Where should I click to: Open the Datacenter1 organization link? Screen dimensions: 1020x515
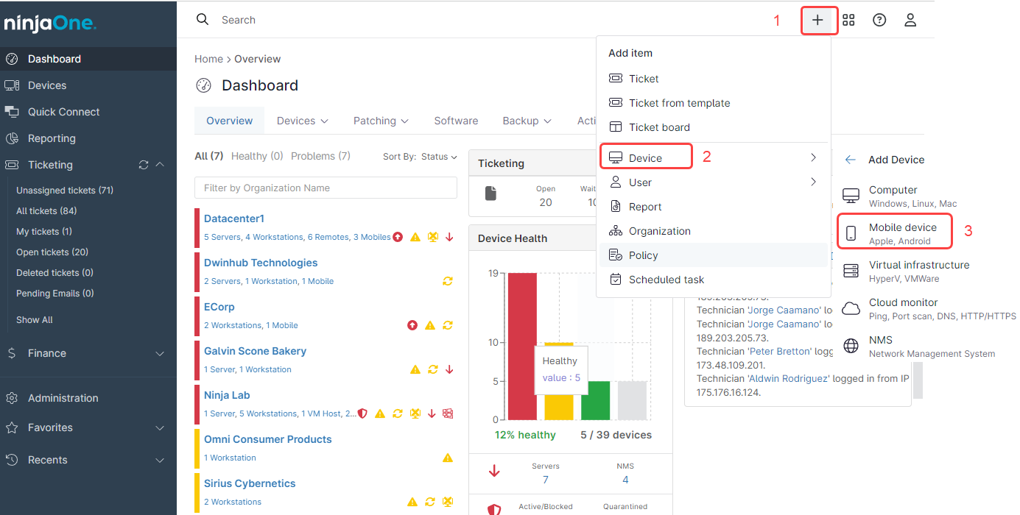[x=234, y=219]
